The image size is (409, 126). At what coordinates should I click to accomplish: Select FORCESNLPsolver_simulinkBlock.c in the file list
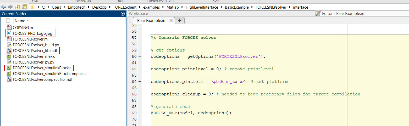click(42, 68)
